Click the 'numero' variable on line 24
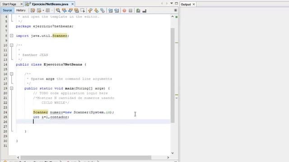The height and width of the screenshot is (162, 289). [56, 112]
